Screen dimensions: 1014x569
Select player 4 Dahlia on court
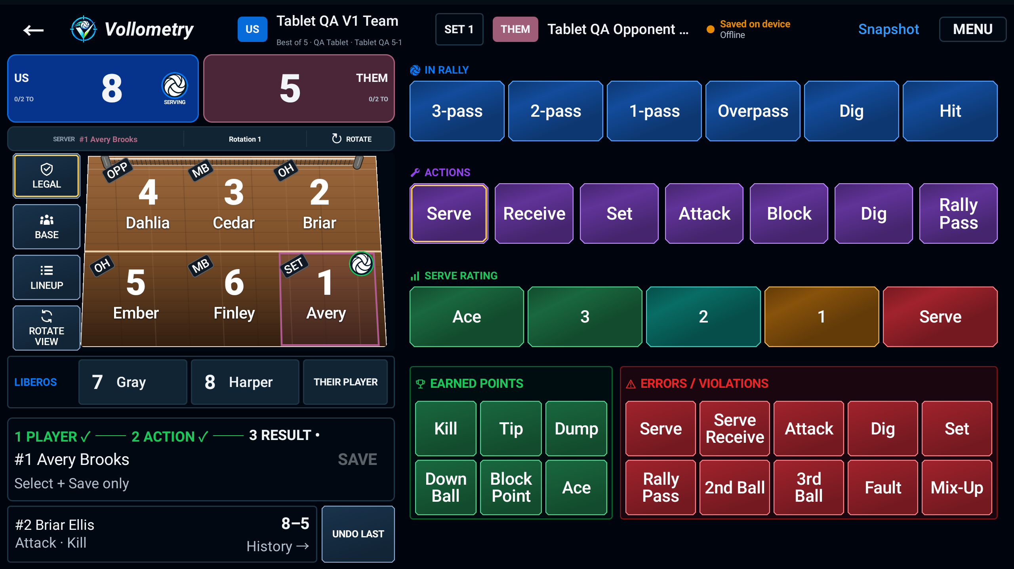(148, 204)
